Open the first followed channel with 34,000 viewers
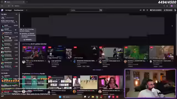177x99 pixels. 9,26
